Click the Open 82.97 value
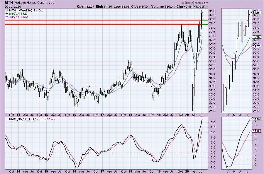 tap(86, 6)
